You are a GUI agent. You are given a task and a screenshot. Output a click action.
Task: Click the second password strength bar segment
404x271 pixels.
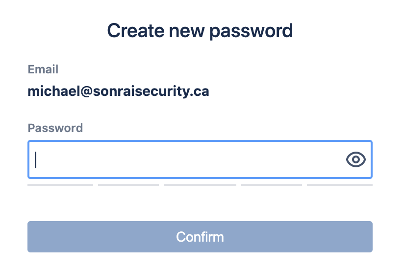128,185
